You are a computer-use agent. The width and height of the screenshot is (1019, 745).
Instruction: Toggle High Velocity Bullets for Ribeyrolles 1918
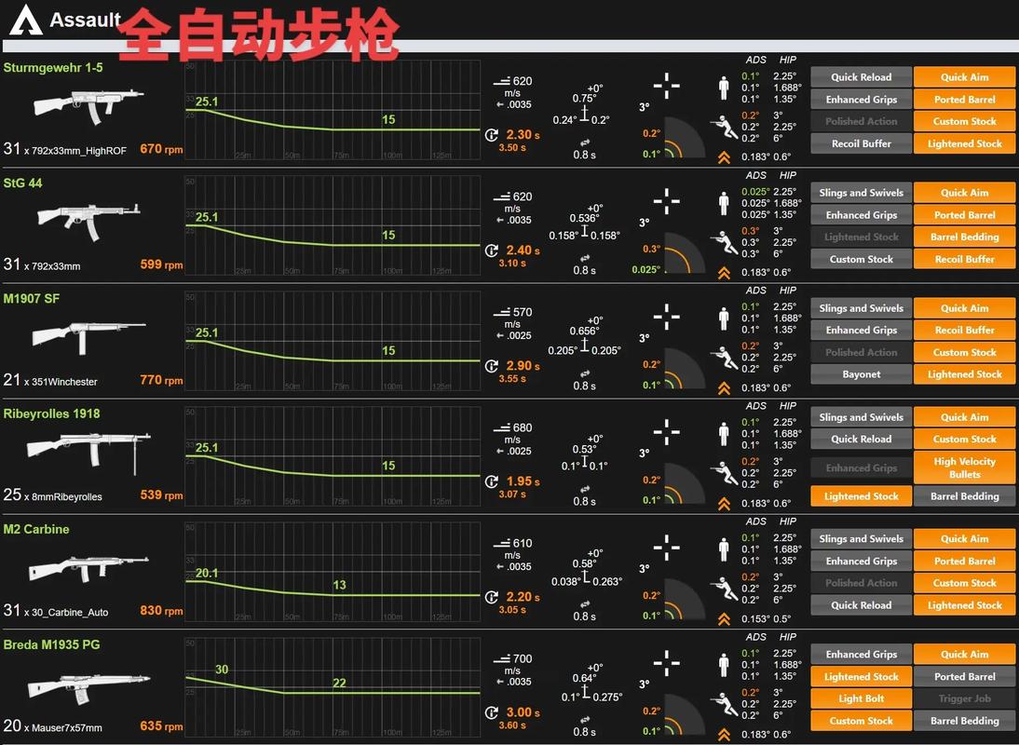(964, 467)
